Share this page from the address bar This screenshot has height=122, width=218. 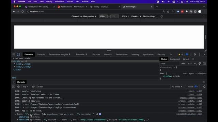pyautogui.click(x=168, y=12)
